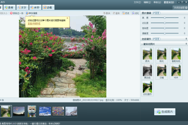The width and height of the screenshot is (188, 125).
Task: Click the 尺寸：500x666 status text
Action: pos(132,100)
